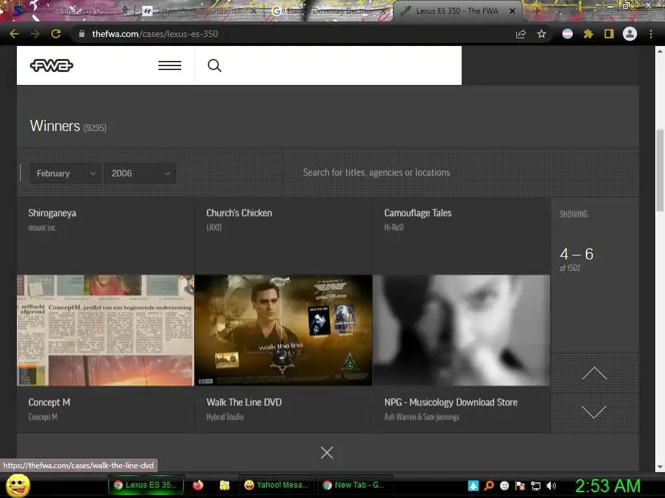Open the smiley face start button
665x498 pixels.
[18, 486]
